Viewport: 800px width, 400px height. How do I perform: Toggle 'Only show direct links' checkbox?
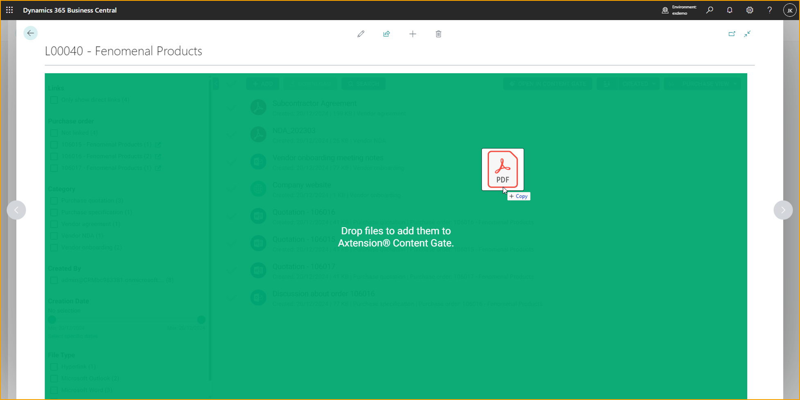pos(54,100)
